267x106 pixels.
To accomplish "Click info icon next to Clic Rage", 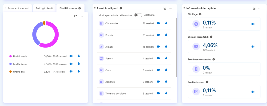I will (x=200, y=14).
